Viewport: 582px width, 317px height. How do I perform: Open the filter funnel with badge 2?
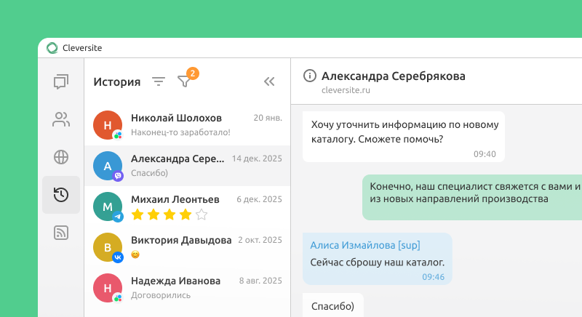(x=185, y=81)
